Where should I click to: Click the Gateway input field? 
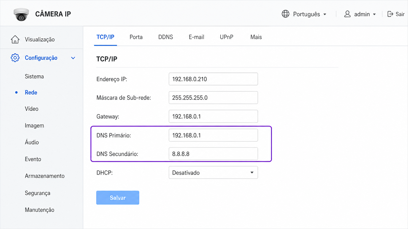click(x=213, y=116)
